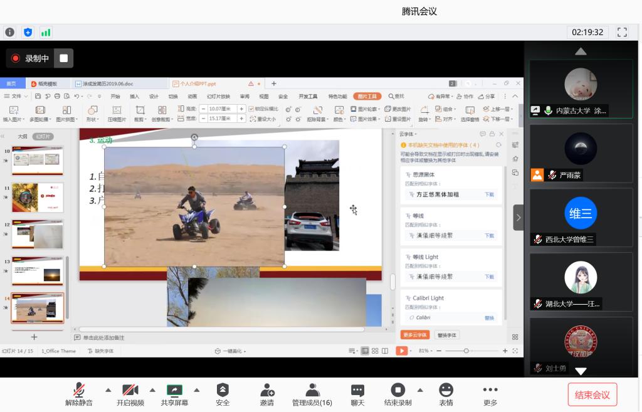Turn on the video camera (开启视频)
The width and height of the screenshot is (642, 412).
coord(130,394)
